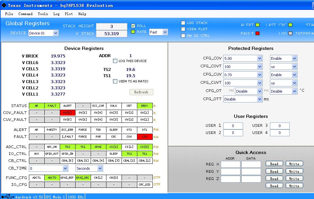
Task: Click the Refresh button
Action: pyautogui.click(x=141, y=92)
